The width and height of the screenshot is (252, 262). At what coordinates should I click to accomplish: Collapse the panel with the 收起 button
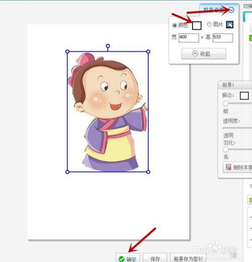click(204, 53)
